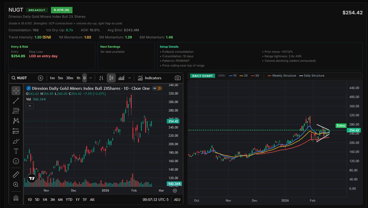
Task: Click the Trend Intensity 1.20 (57d) value
Action: coord(43,37)
